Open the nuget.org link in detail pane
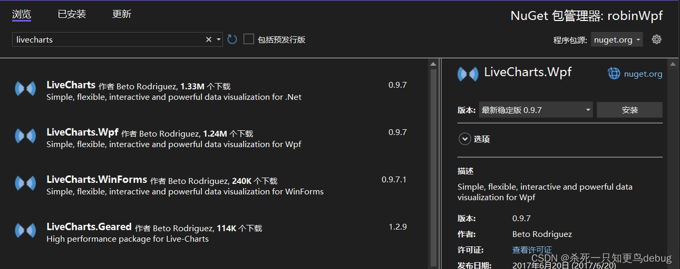Screen dimensions: 680x269 pyautogui.click(x=643, y=74)
